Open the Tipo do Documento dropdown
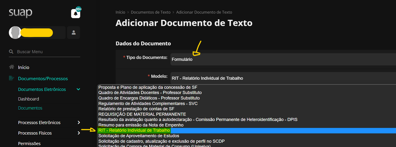 point(283,59)
